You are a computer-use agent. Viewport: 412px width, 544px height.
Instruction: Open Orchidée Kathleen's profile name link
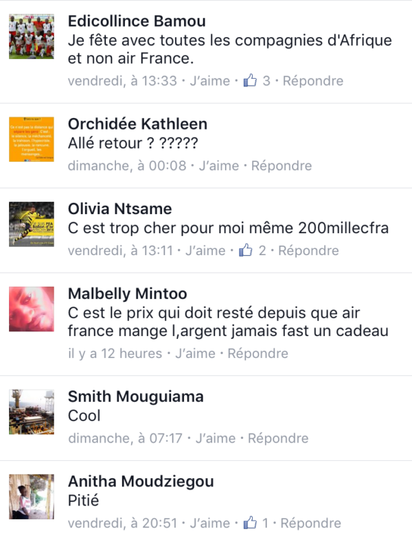137,124
